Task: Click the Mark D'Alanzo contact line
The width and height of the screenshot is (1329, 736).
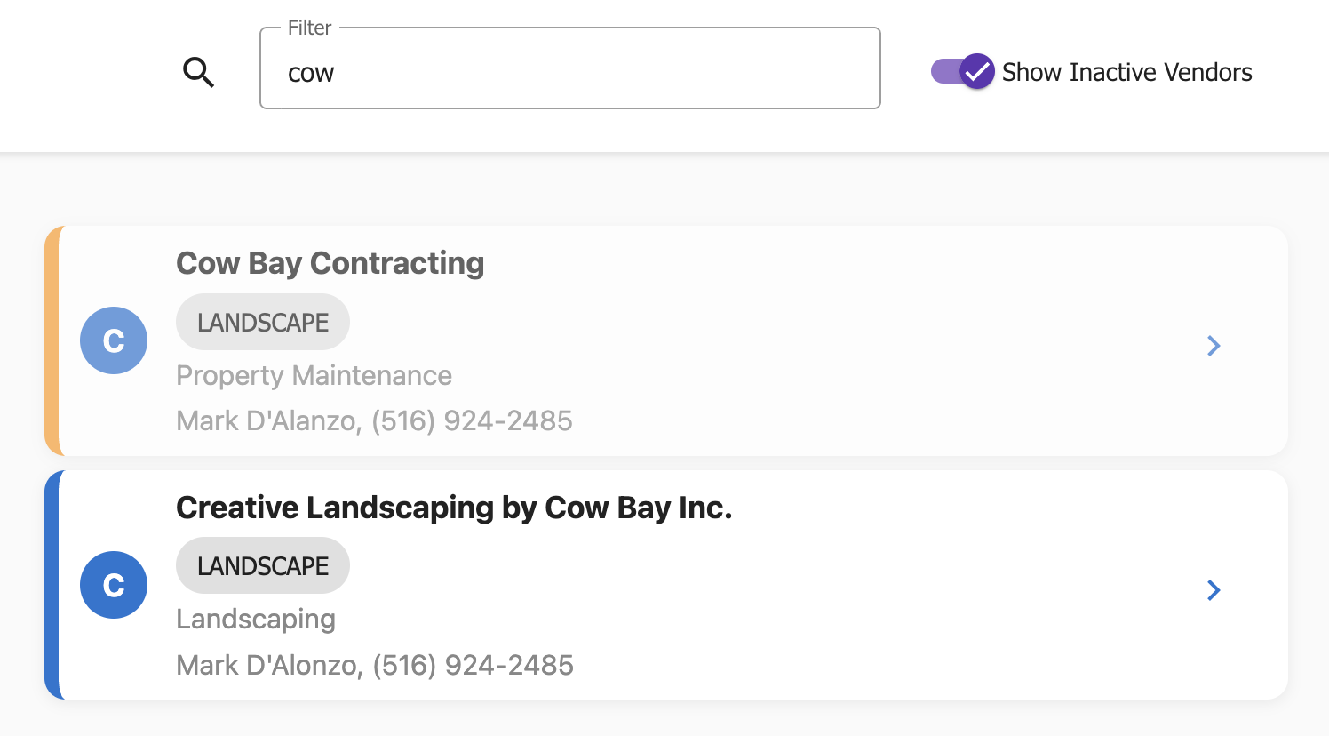Action: [x=374, y=420]
